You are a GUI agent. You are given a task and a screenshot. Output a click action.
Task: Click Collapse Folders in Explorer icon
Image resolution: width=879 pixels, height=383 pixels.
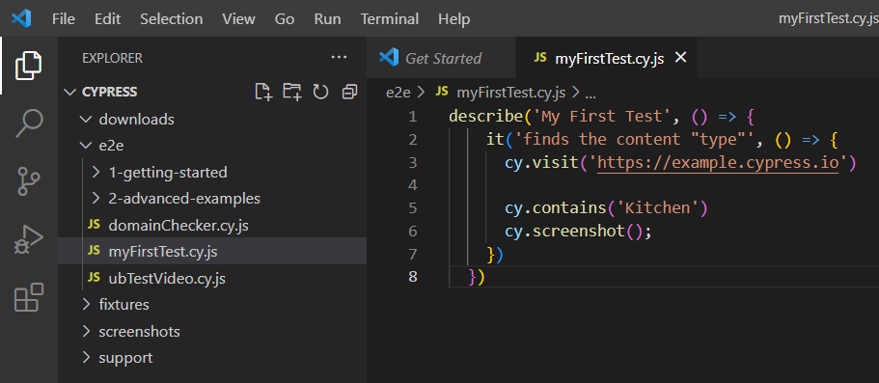click(349, 92)
